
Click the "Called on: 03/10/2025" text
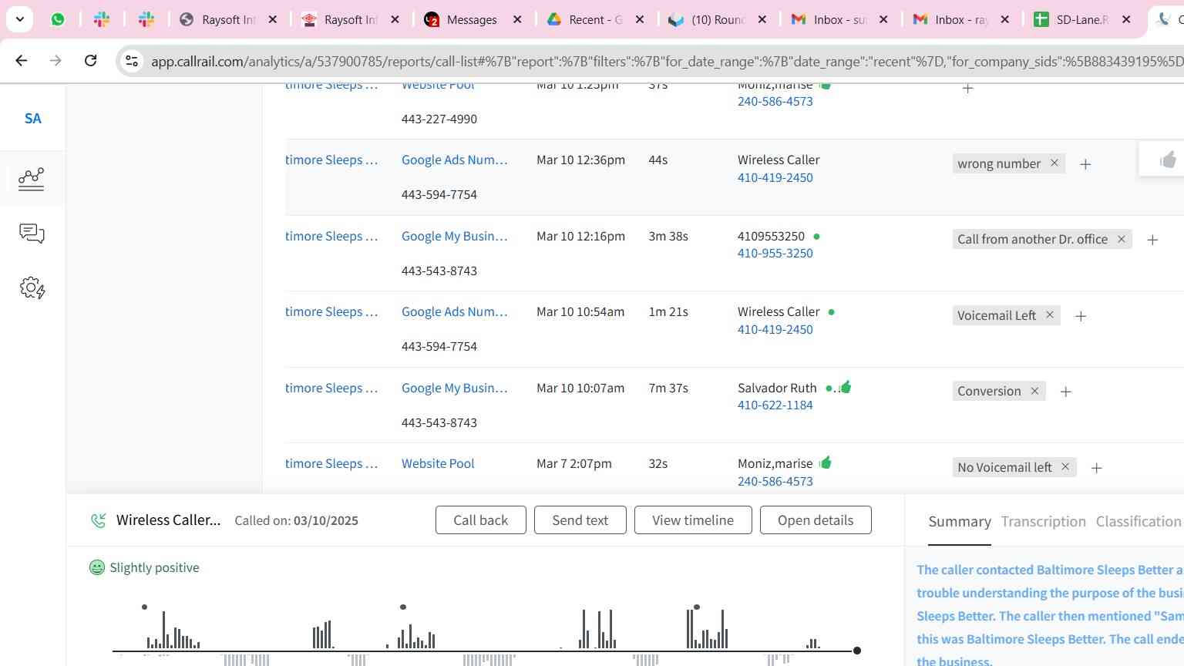pos(296,520)
